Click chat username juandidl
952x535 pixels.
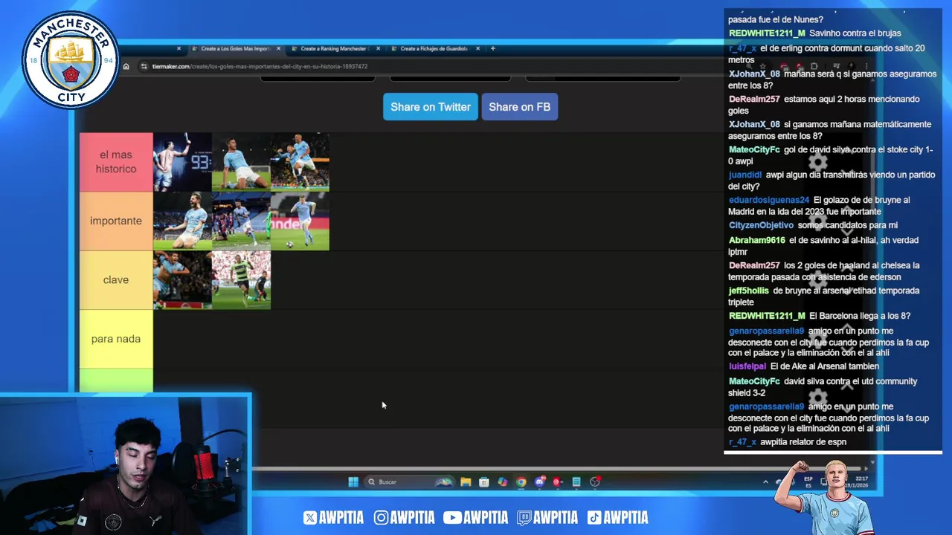pyautogui.click(x=745, y=175)
